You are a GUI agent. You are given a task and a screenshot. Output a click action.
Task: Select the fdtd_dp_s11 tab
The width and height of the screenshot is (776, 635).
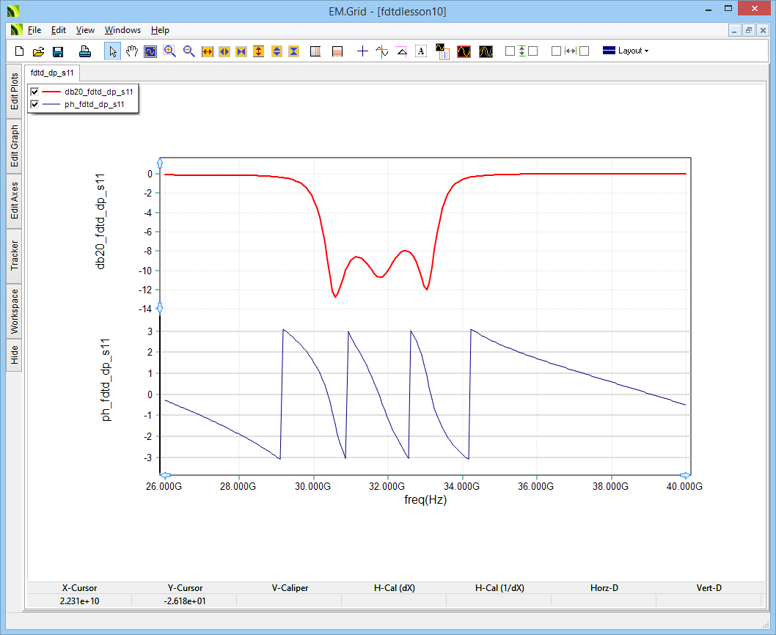[x=51, y=73]
